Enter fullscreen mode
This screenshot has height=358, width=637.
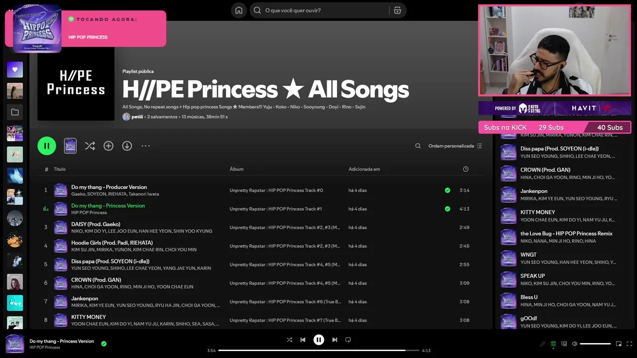(629, 344)
